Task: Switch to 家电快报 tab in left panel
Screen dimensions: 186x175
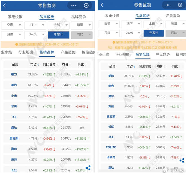Action: point(15,17)
